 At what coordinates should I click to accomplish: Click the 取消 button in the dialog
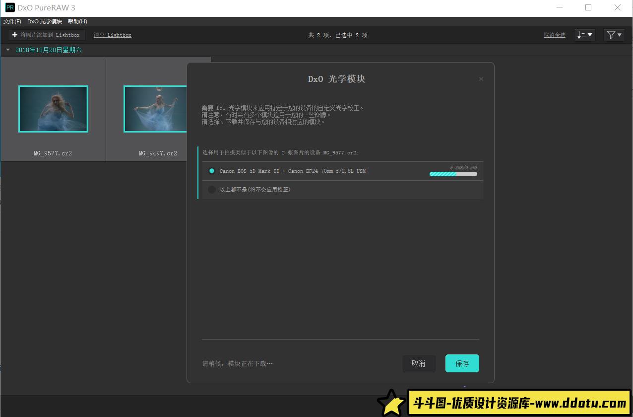click(419, 363)
